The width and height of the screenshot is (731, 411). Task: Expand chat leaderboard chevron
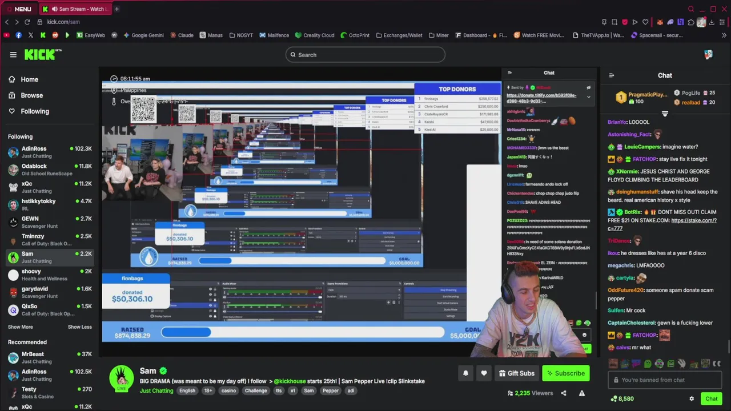tap(665, 114)
